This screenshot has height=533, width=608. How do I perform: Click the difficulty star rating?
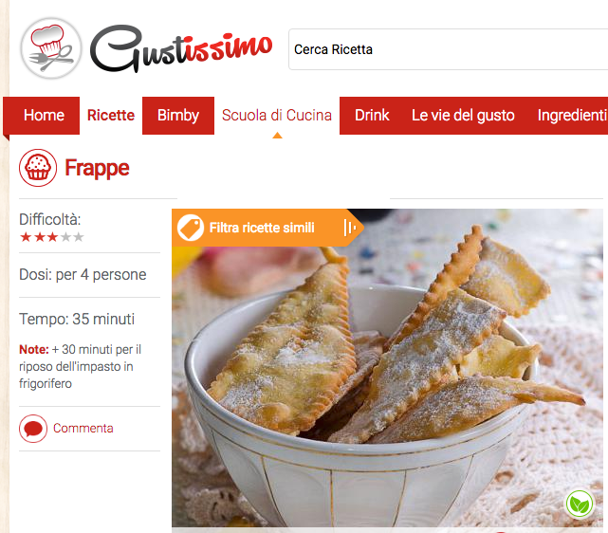(x=52, y=237)
